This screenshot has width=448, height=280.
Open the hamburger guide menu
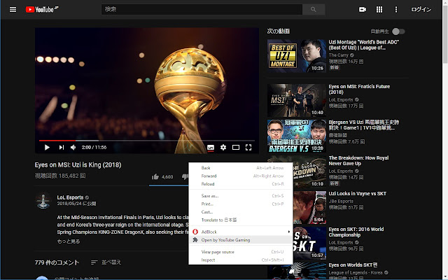(x=13, y=9)
